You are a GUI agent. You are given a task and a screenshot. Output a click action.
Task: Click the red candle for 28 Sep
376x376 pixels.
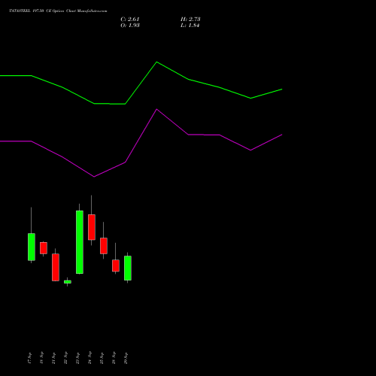[116, 265]
